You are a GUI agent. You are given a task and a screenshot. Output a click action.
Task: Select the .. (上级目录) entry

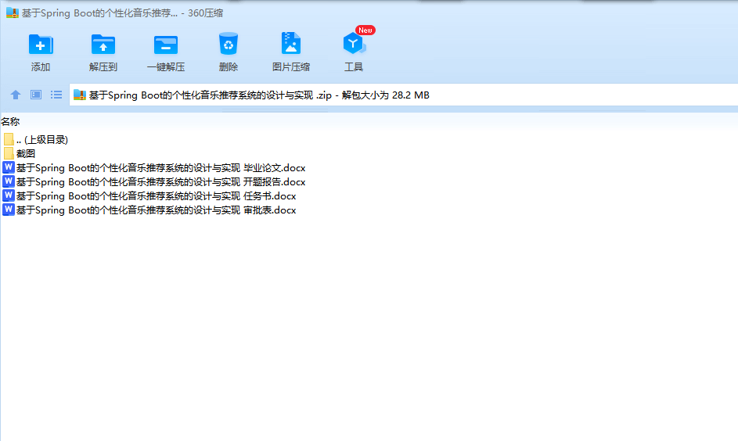coord(42,140)
